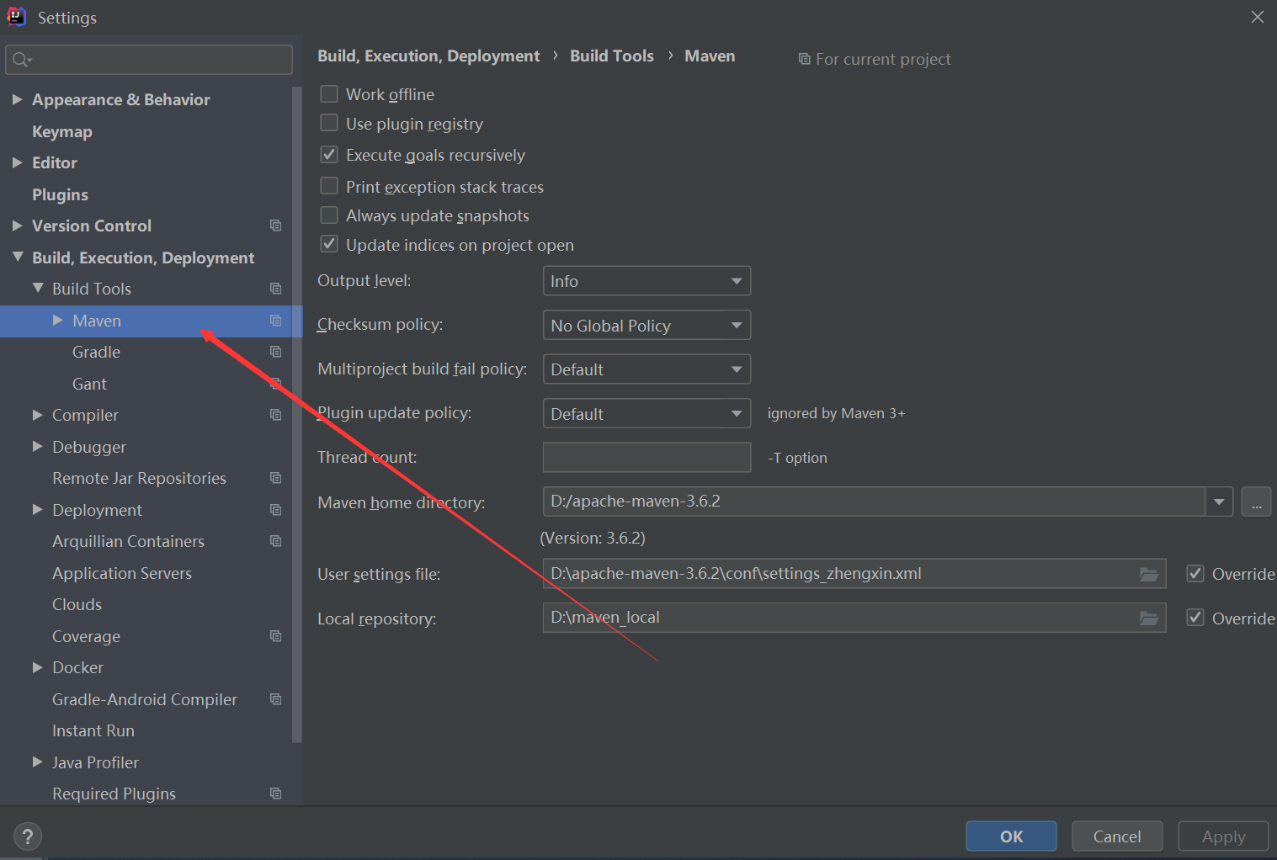This screenshot has height=860, width=1277.
Task: Click the project-scope icon next to Required Plugins
Action: point(275,794)
